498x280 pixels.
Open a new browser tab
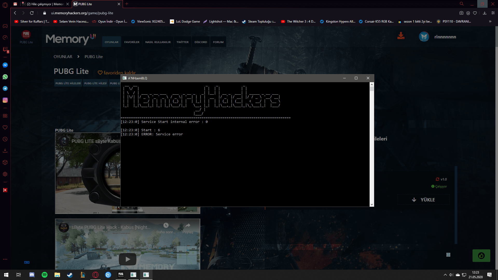tap(127, 4)
